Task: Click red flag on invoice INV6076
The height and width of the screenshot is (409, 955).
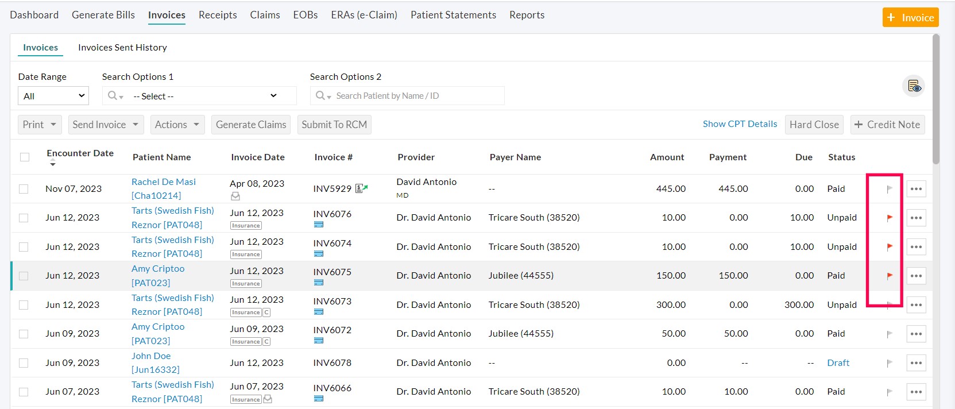Action: pyautogui.click(x=889, y=218)
